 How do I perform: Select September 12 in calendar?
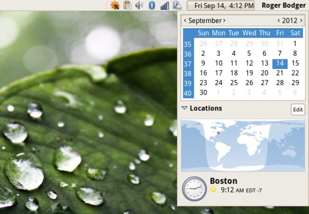(249, 63)
